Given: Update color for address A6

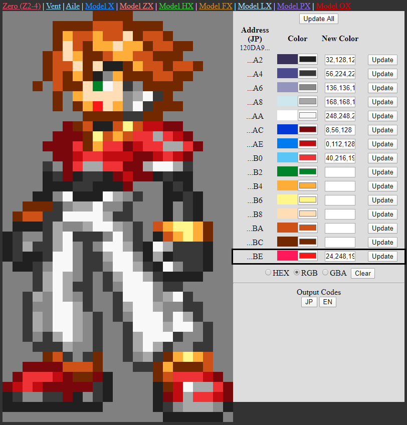Looking at the screenshot, I should (382, 88).
